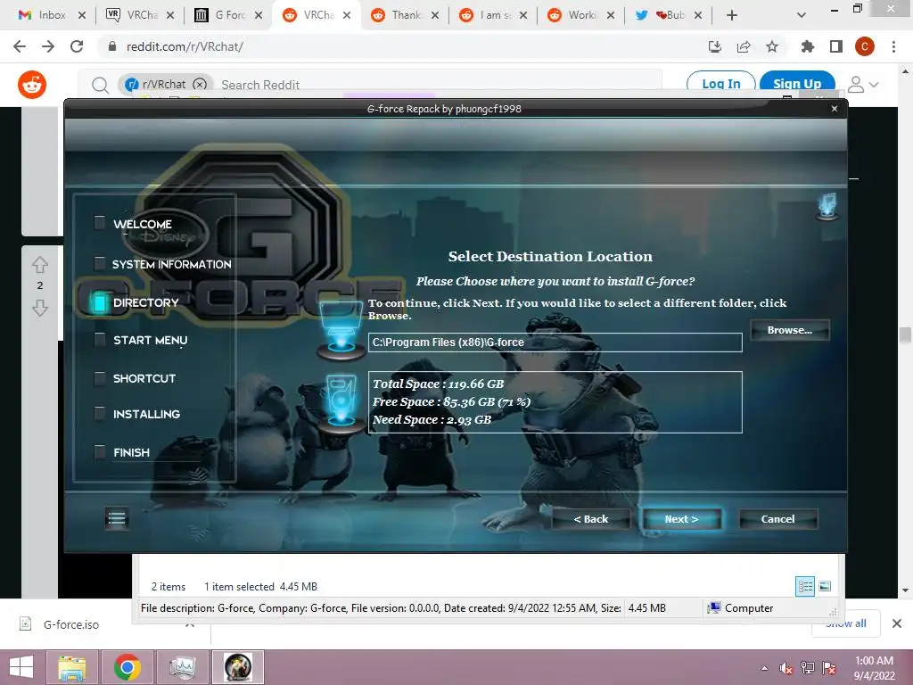Close the Chrome downloads bar

pos(897,623)
